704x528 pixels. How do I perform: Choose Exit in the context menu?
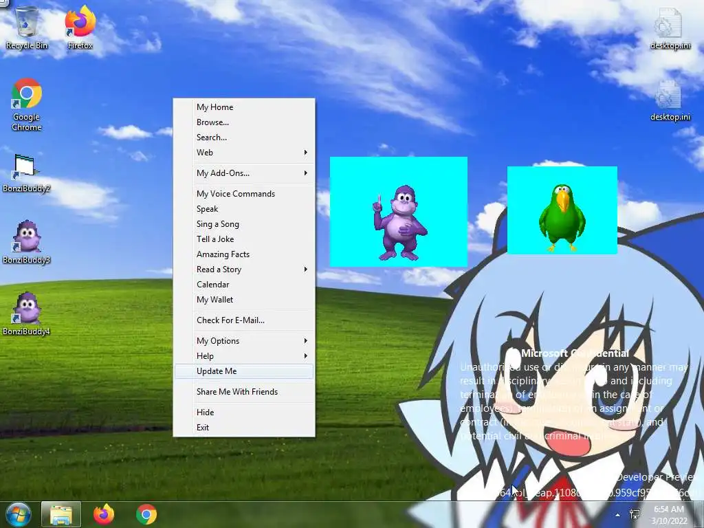tap(244, 428)
